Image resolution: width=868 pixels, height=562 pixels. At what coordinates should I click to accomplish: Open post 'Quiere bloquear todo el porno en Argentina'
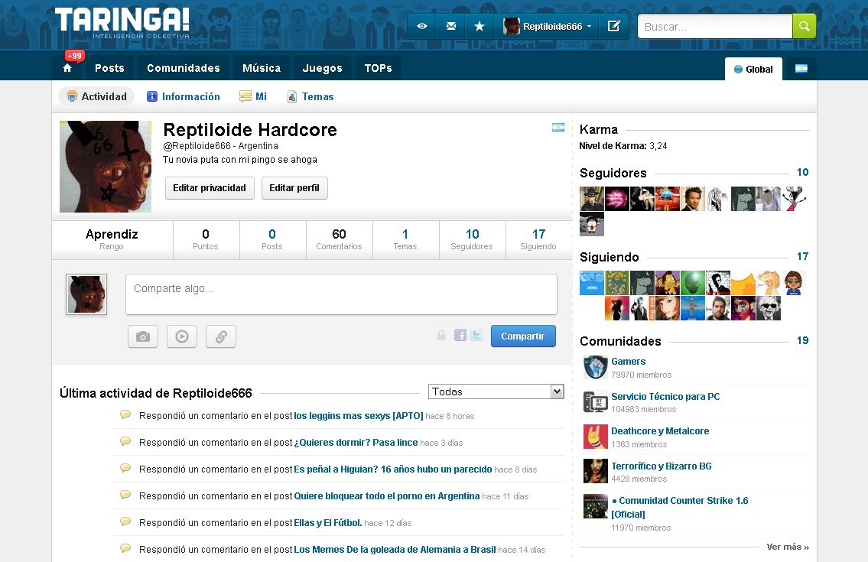[x=387, y=496]
